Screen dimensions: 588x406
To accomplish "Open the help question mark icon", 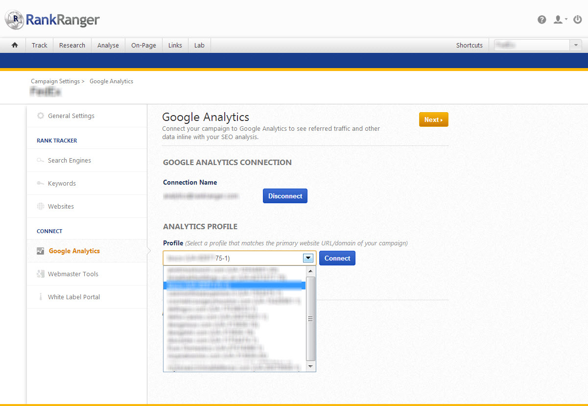I will click(x=541, y=20).
